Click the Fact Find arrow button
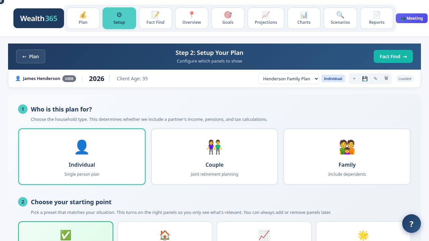The height and width of the screenshot is (241, 429). point(393,56)
